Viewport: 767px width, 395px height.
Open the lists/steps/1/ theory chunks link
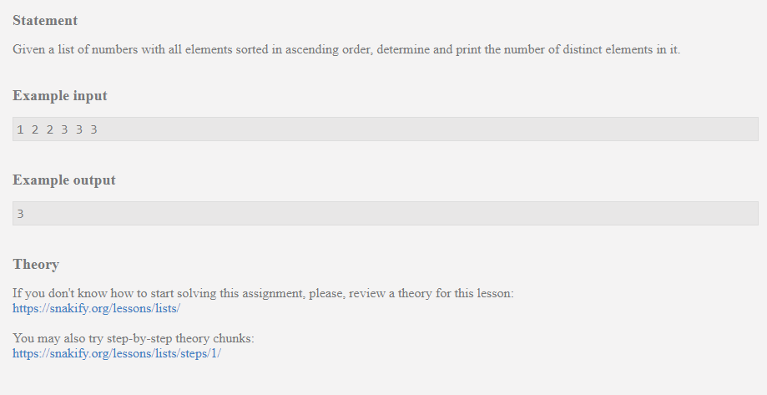116,353
